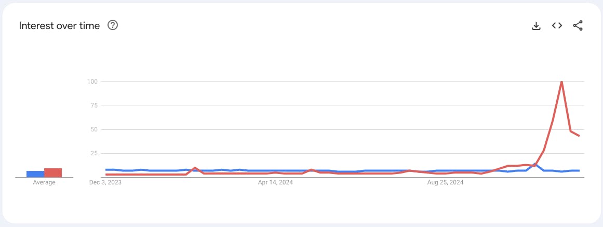Click the red line's starting point
Image resolution: width=603 pixels, height=227 pixels.
106,175
